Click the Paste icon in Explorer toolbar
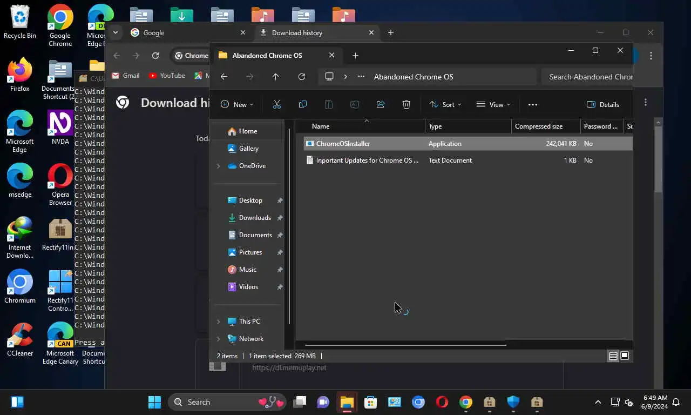Viewport: 691px width, 415px height. 329,104
